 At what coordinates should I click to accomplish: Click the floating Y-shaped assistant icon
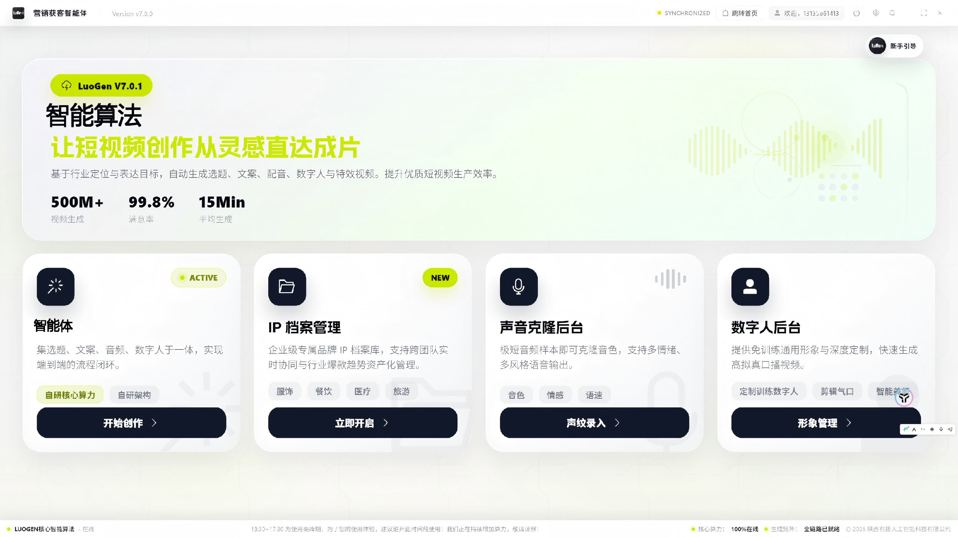(904, 398)
